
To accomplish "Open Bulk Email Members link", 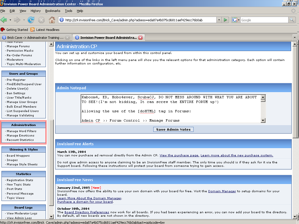I will pos(22,107).
